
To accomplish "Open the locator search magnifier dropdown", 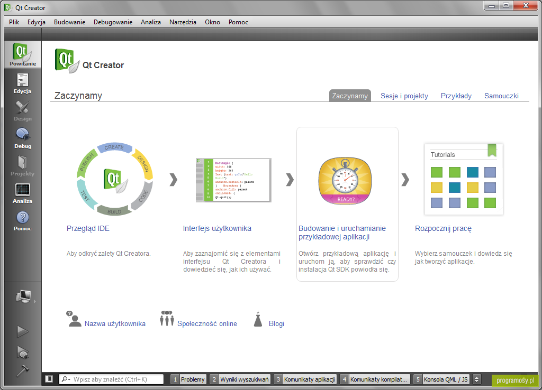I will tap(66, 379).
